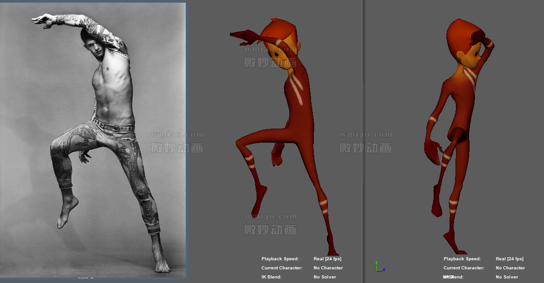The height and width of the screenshot is (283, 544).
Task: Click "Playback Speed:" label in the middle viewport
Action: tap(280, 259)
